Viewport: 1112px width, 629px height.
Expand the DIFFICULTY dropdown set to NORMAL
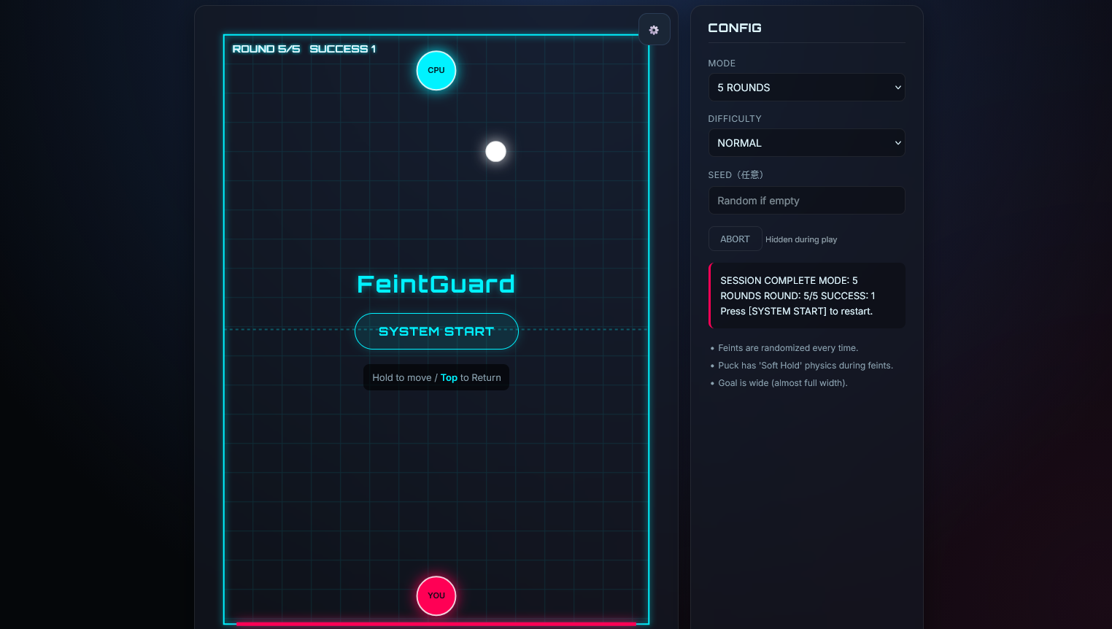point(806,143)
